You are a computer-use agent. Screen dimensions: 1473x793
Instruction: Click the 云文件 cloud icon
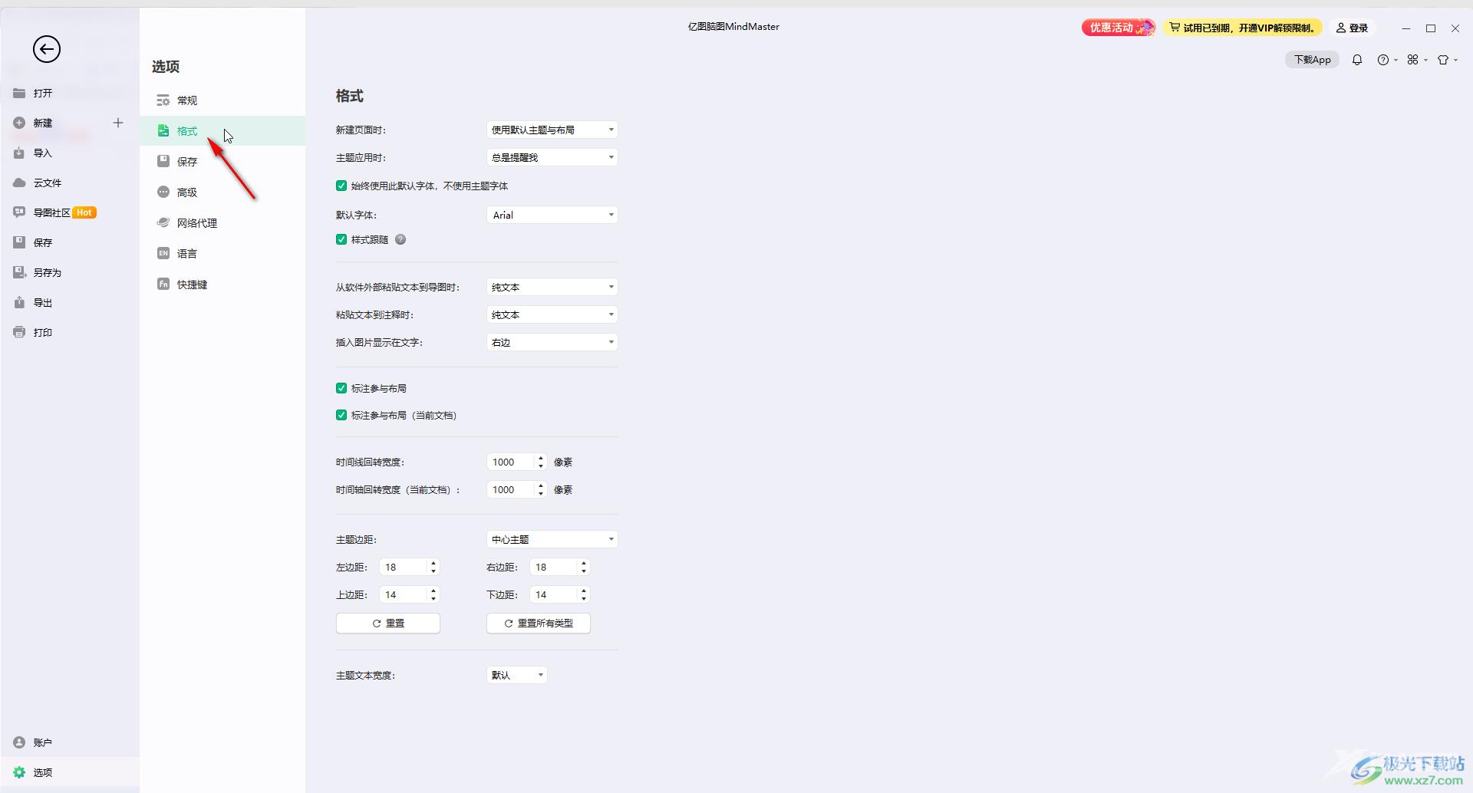click(x=19, y=183)
